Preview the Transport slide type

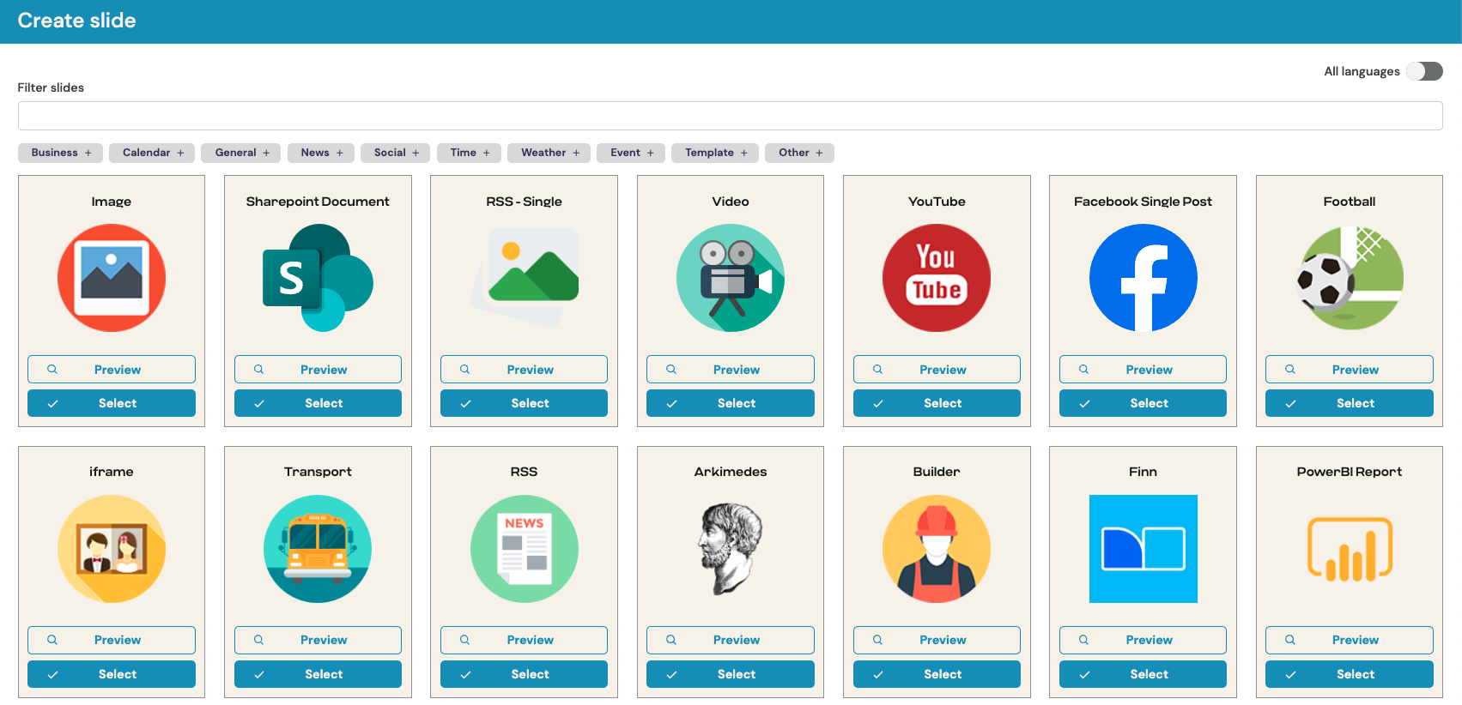(x=318, y=640)
